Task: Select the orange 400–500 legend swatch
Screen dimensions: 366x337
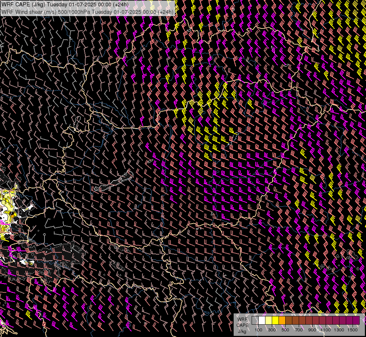Action: click(282, 320)
